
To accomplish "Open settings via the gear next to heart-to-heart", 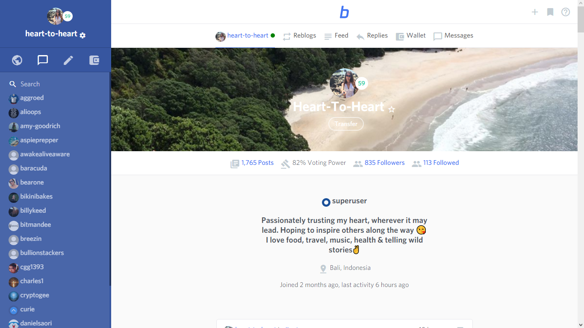I will pos(83,35).
